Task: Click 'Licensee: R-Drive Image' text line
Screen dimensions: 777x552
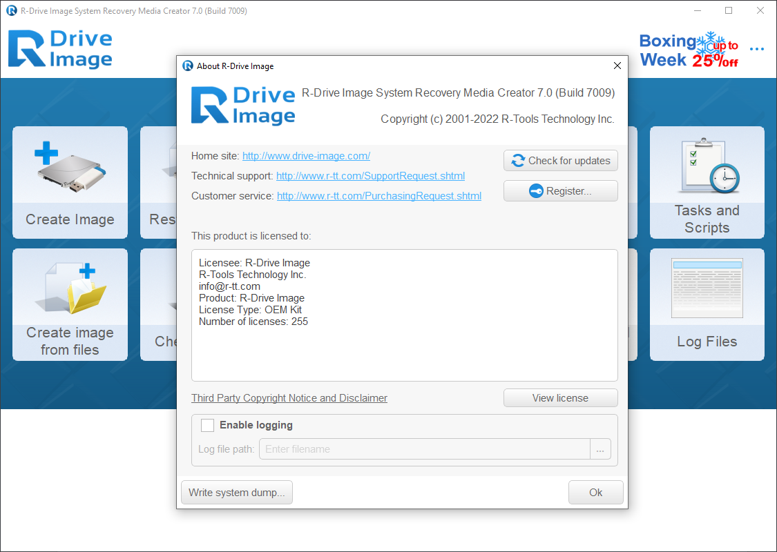Action: pyautogui.click(x=254, y=263)
